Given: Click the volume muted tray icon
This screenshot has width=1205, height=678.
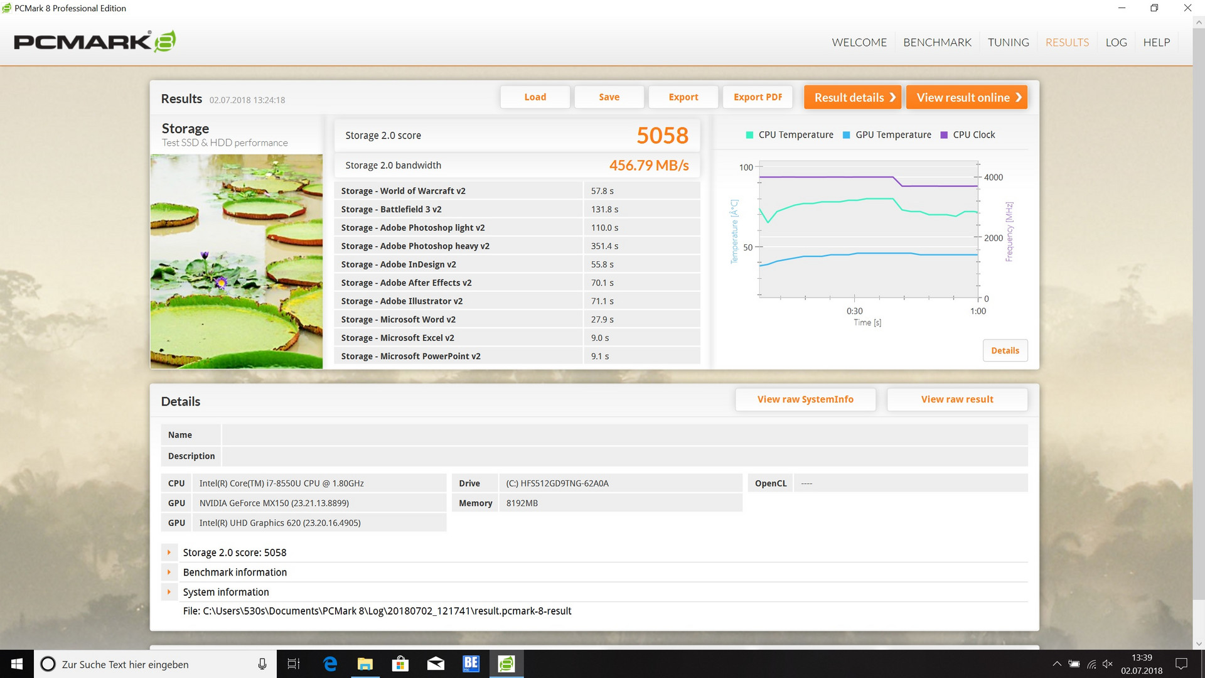Looking at the screenshot, I should (1108, 664).
